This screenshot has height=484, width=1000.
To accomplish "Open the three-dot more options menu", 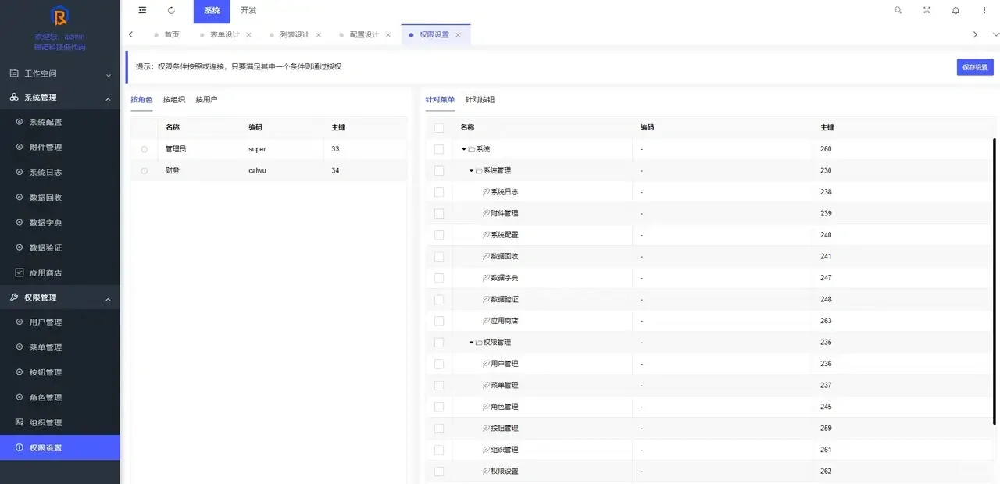I will [983, 10].
